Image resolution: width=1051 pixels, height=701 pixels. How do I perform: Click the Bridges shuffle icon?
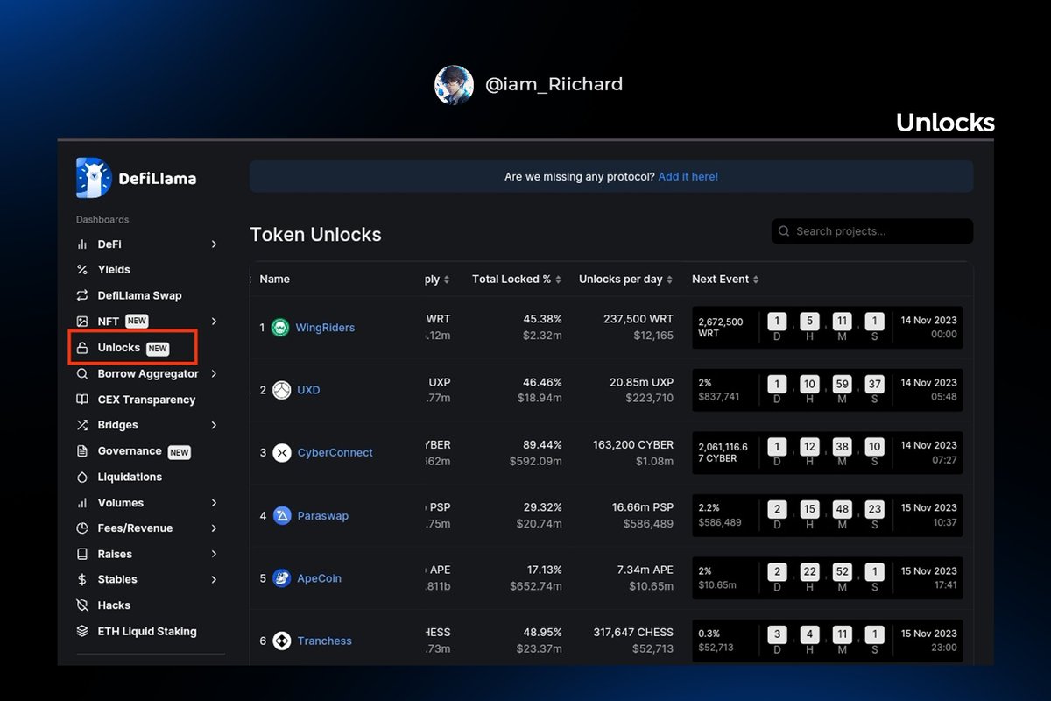(82, 425)
